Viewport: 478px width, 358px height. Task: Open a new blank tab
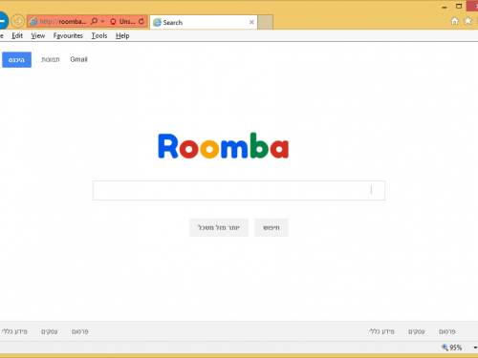pyautogui.click(x=266, y=22)
